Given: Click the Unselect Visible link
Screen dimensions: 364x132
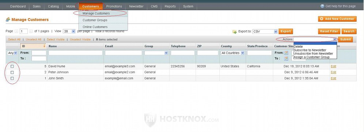Looking at the screenshot, I should [80, 40].
